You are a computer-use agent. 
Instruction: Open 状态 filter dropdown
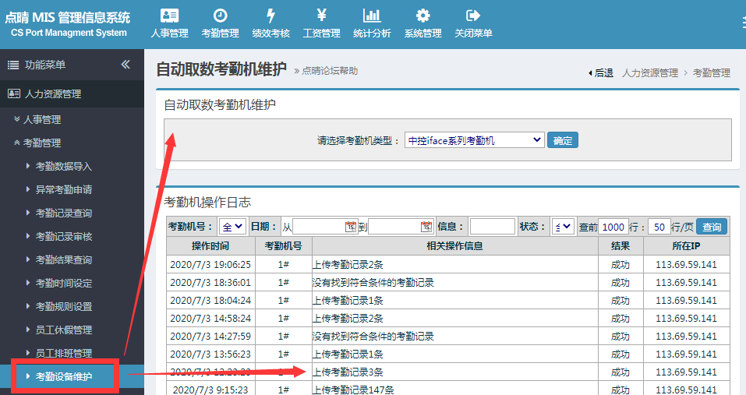(563, 227)
